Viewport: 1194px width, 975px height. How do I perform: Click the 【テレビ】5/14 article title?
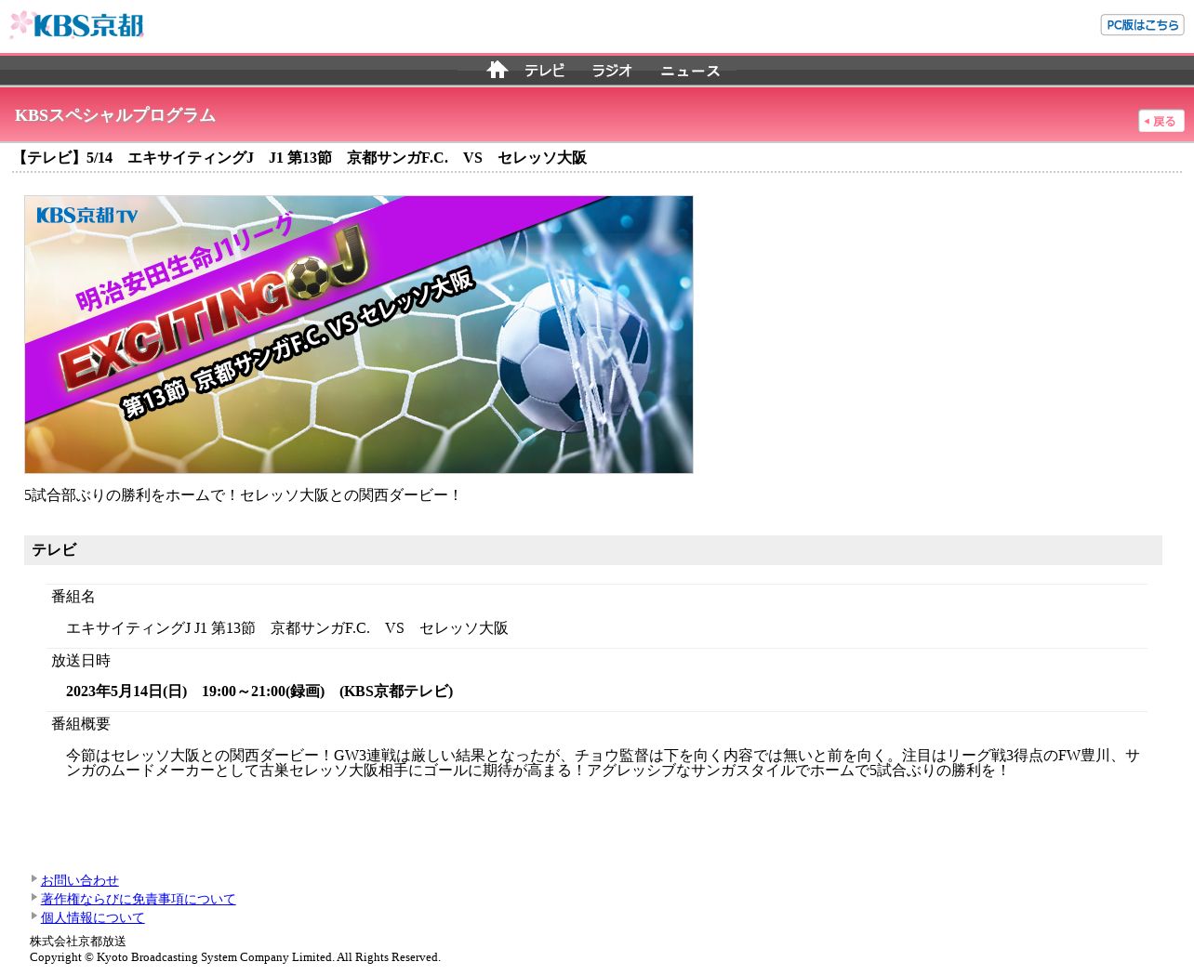coord(299,158)
